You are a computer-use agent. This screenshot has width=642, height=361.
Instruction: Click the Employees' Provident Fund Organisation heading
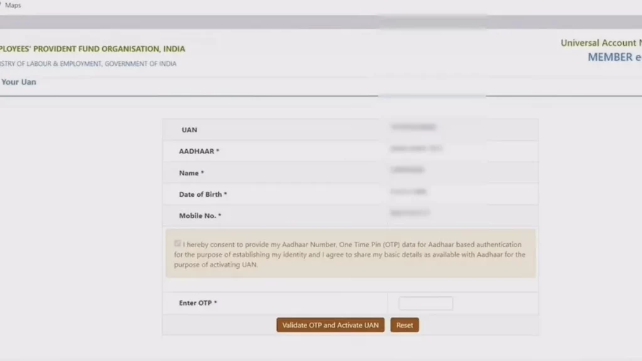point(93,49)
